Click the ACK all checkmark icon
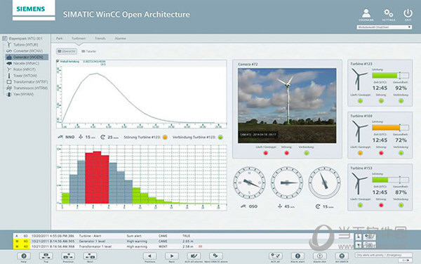The image size is (421, 264). [x=276, y=256]
